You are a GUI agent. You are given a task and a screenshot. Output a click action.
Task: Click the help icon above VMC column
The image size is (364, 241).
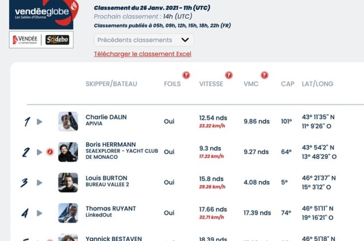265,75
